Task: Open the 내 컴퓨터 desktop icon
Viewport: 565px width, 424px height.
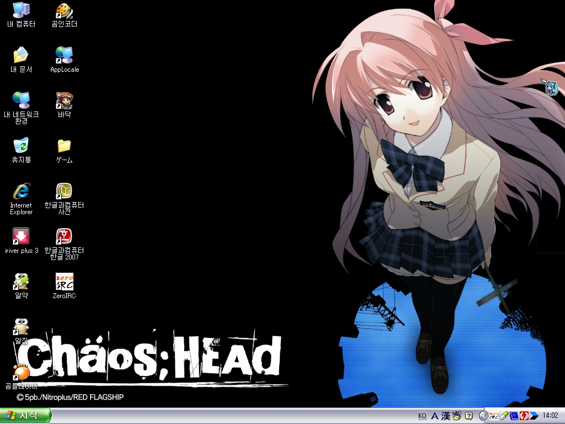Action: tap(22, 14)
